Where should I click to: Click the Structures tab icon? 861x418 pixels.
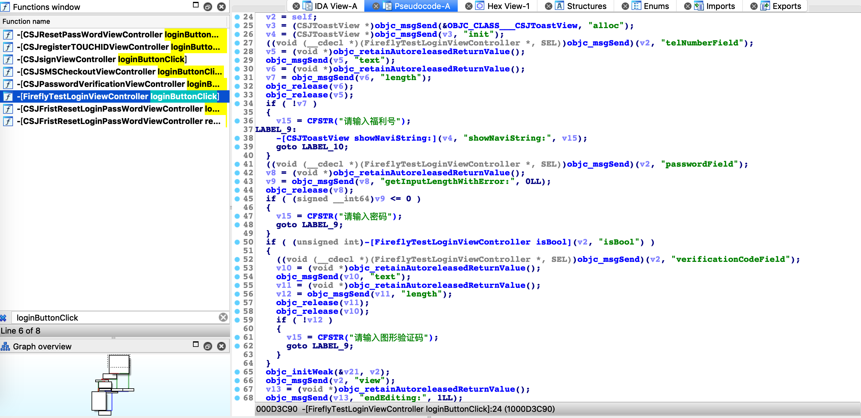tap(559, 6)
